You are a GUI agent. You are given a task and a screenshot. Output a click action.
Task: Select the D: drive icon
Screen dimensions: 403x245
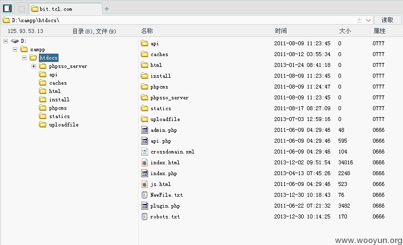pyautogui.click(x=15, y=41)
